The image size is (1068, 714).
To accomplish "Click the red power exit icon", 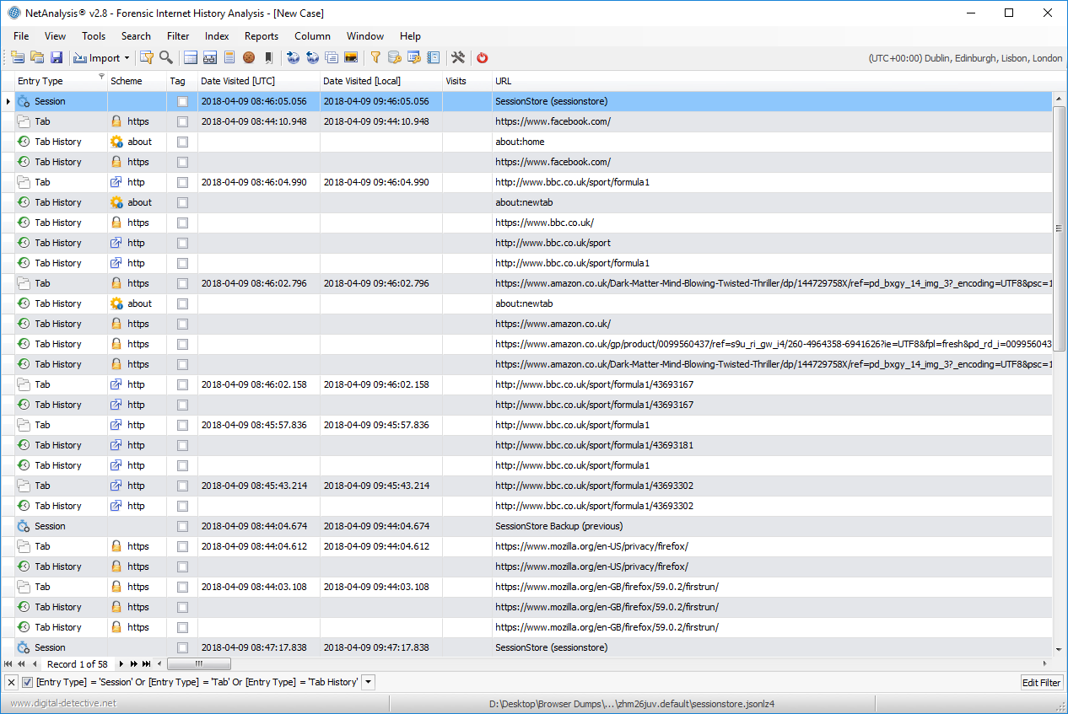I will click(x=483, y=58).
